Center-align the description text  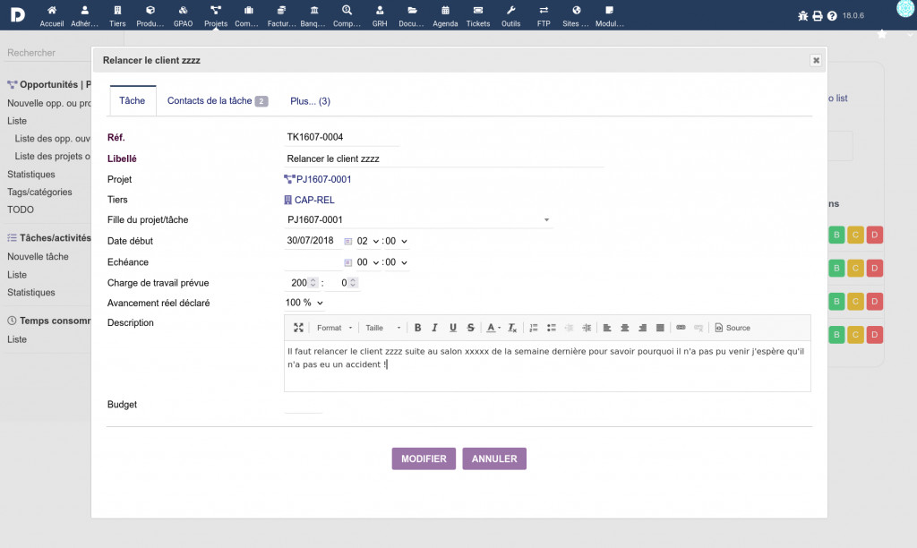coord(624,328)
